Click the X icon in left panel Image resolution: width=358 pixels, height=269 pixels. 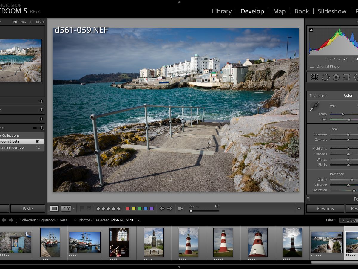[x=41, y=119]
